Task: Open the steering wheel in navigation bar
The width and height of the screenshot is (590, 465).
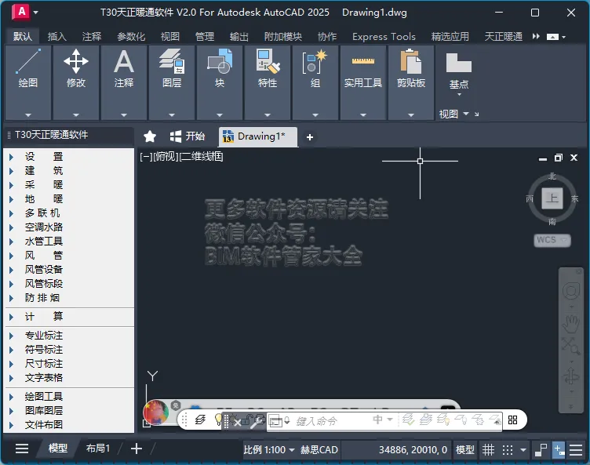Action: tap(571, 291)
